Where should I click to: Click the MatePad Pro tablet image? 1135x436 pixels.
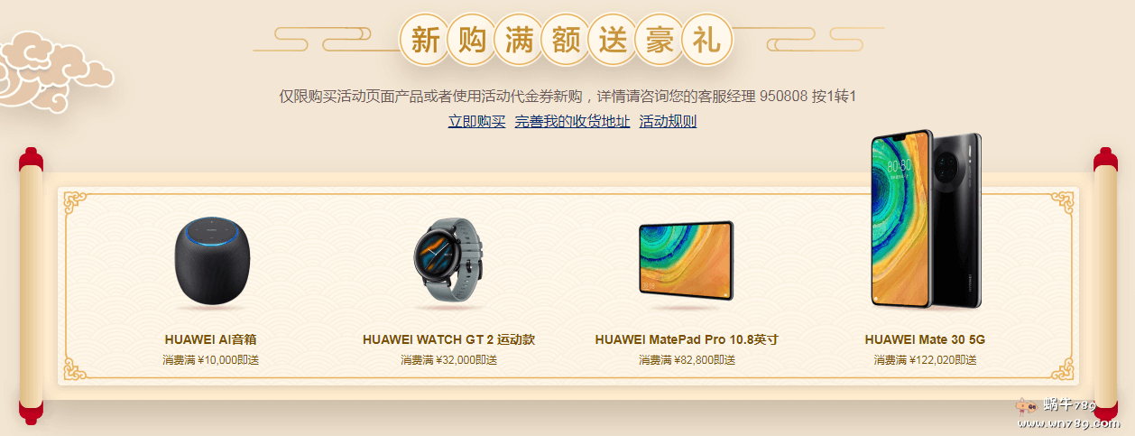point(687,261)
